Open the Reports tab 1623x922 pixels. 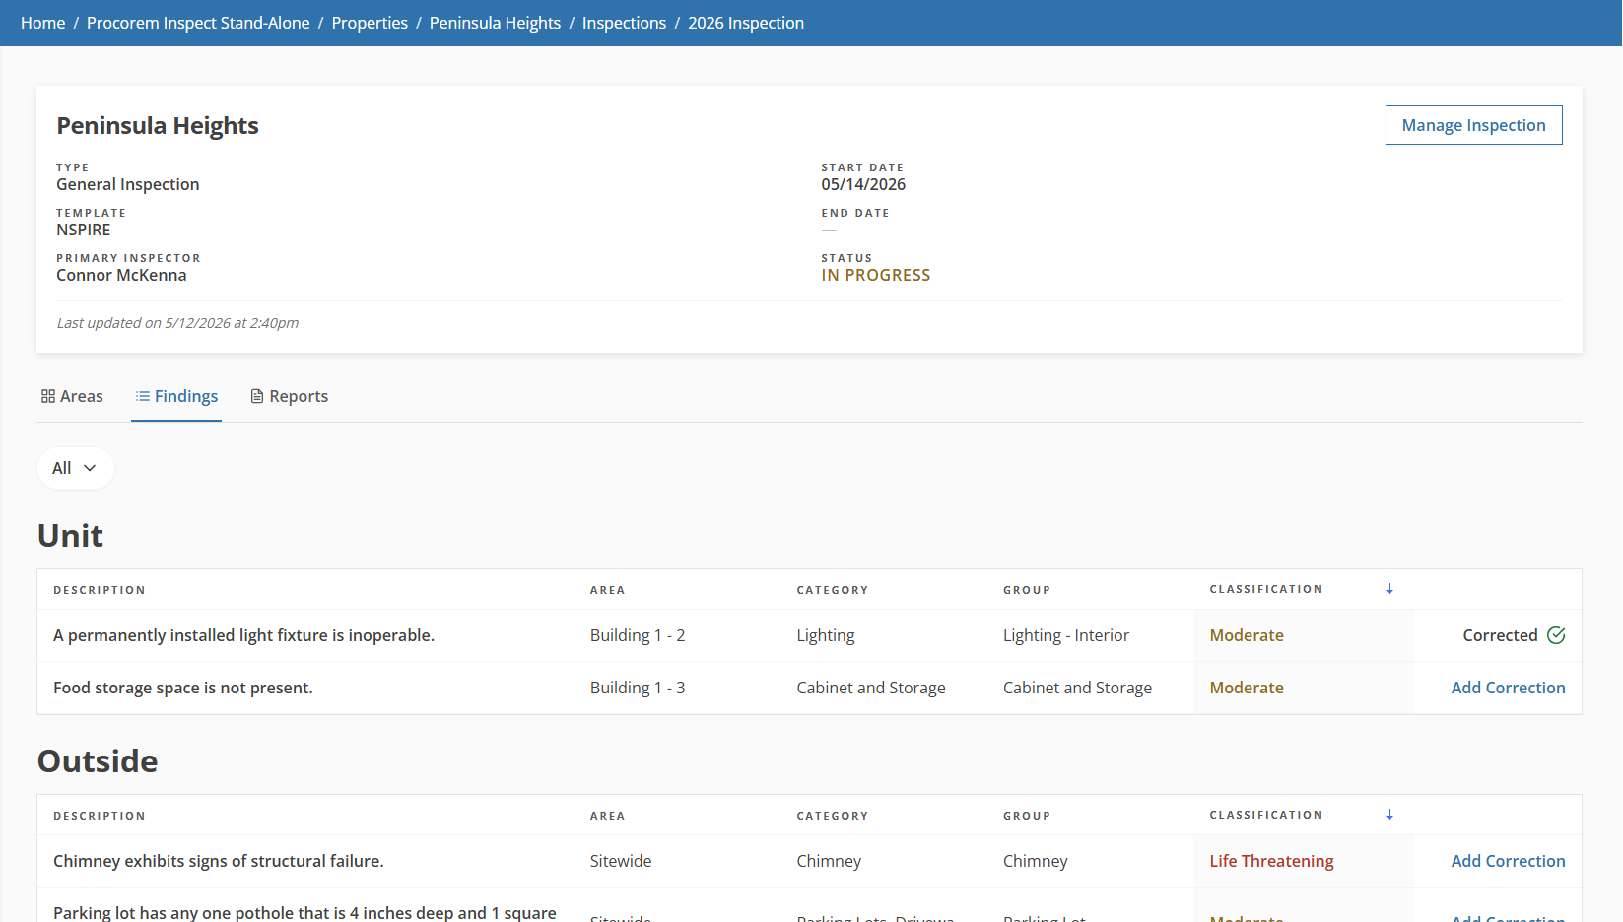pyautogui.click(x=290, y=396)
